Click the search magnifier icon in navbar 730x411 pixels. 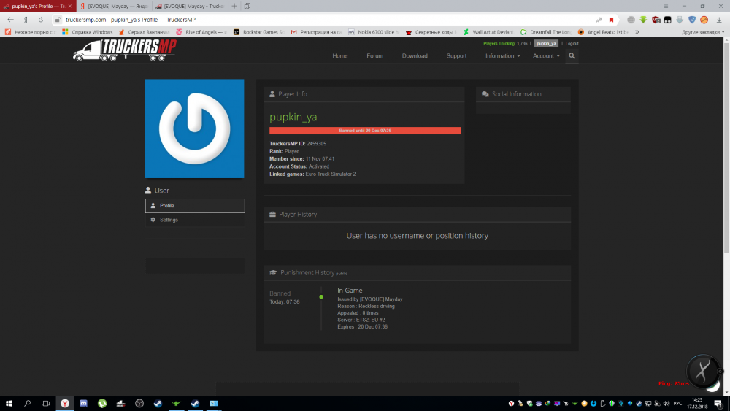pos(572,55)
